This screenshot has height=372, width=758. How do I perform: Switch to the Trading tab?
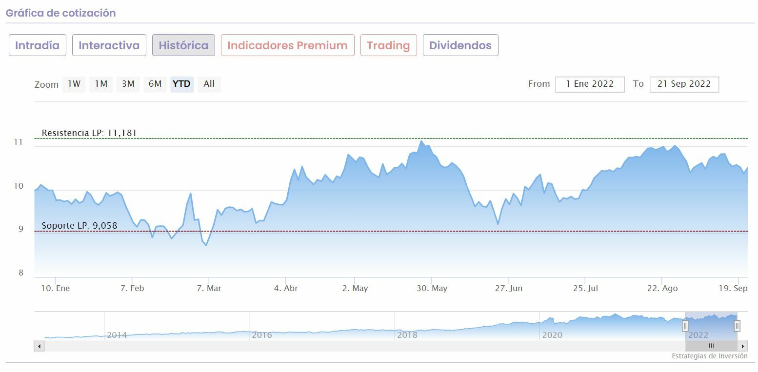[x=388, y=45]
